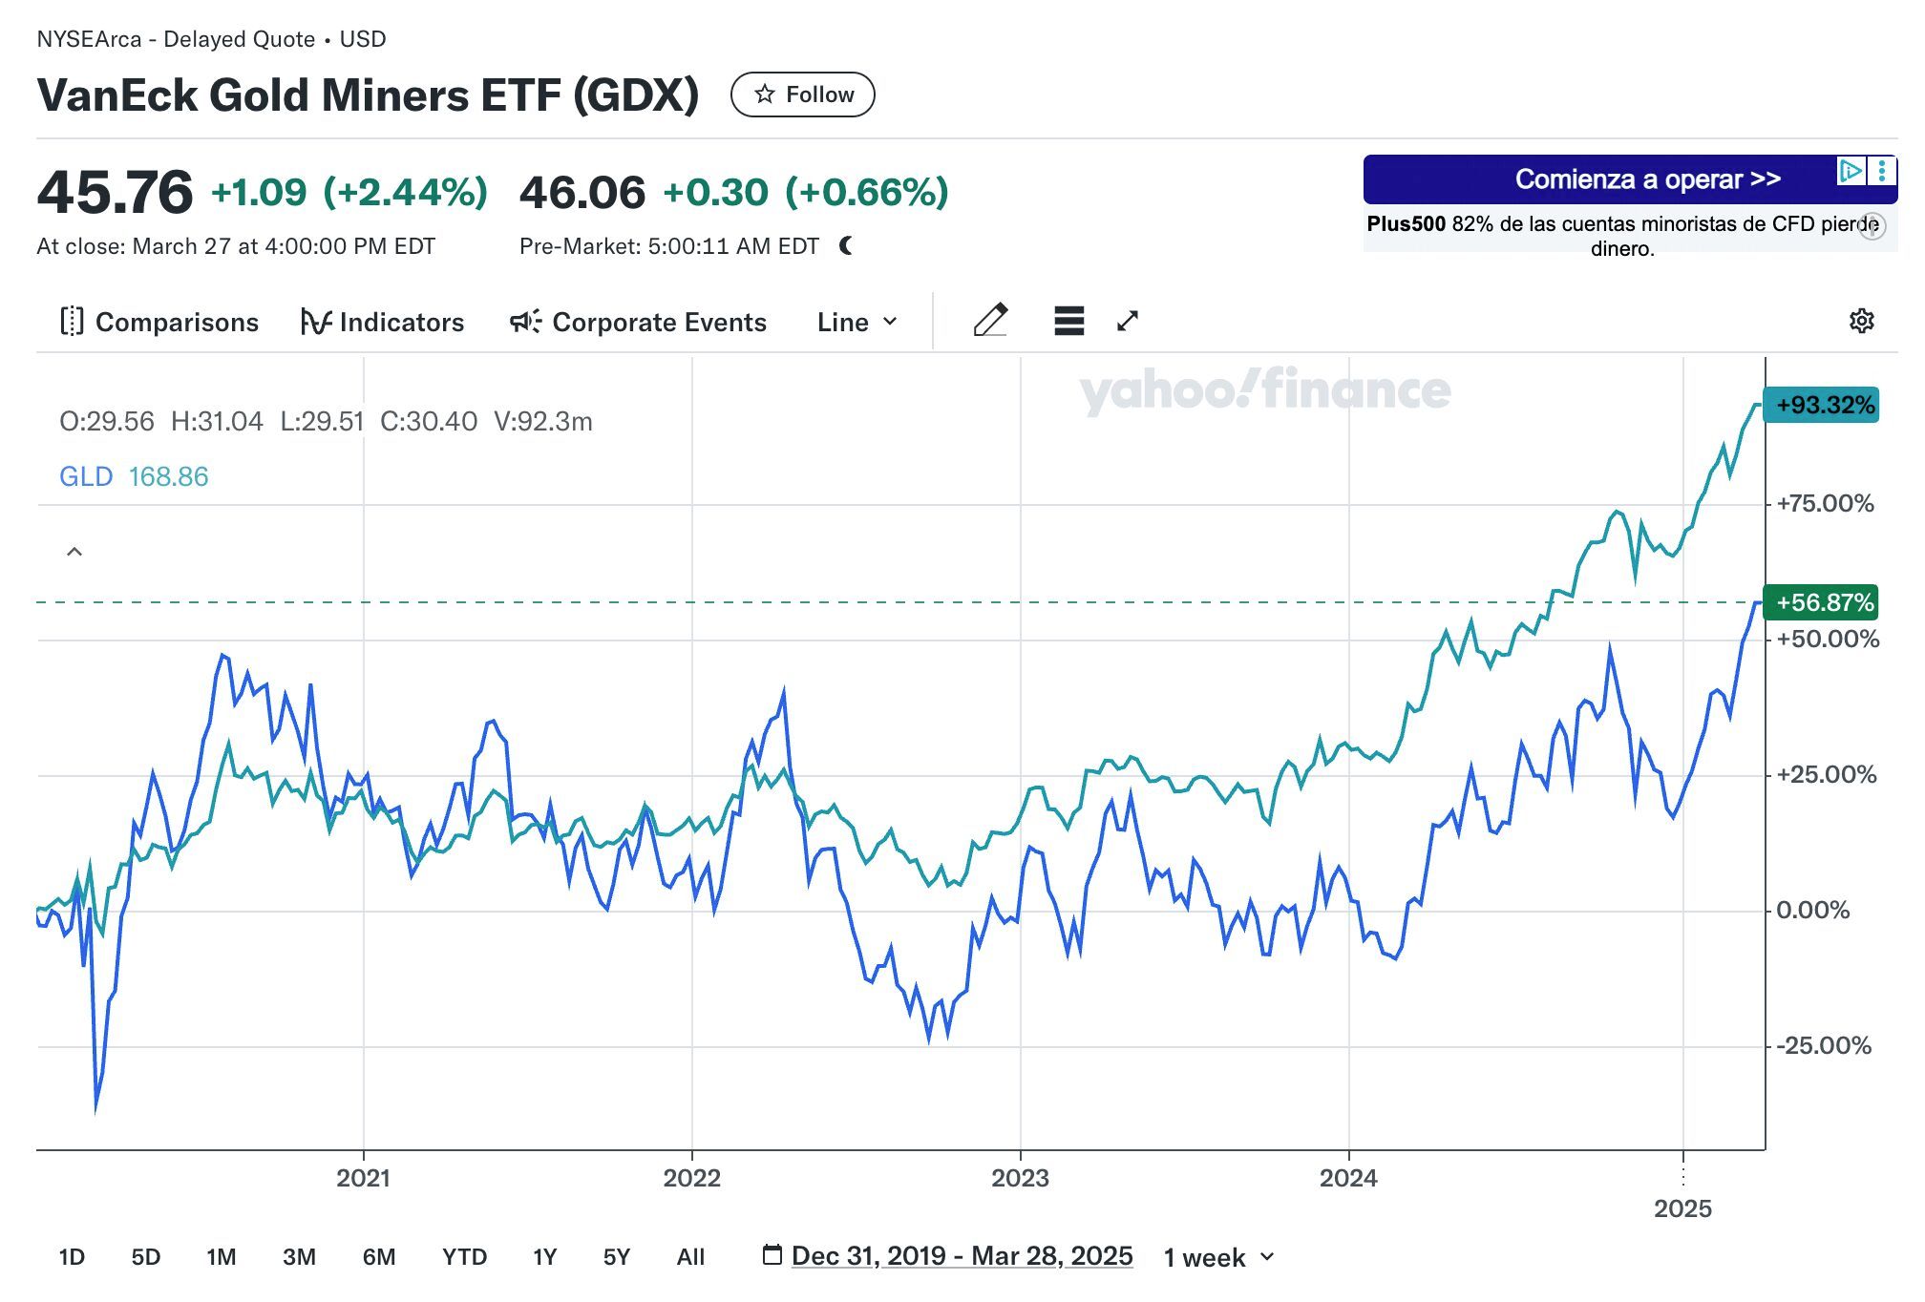1925x1302 pixels.
Task: Click the Comparisons bracket icon
Action: point(72,322)
